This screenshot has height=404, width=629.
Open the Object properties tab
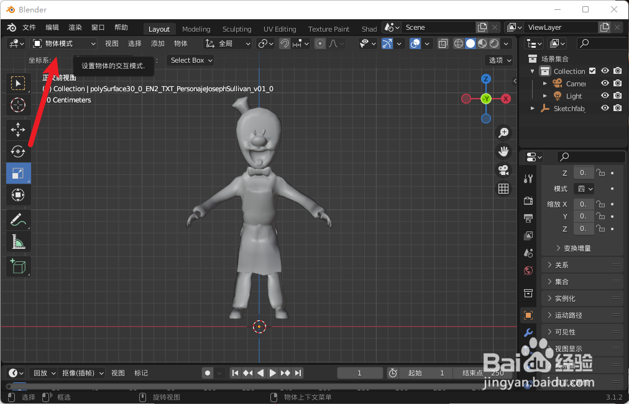pos(528,315)
